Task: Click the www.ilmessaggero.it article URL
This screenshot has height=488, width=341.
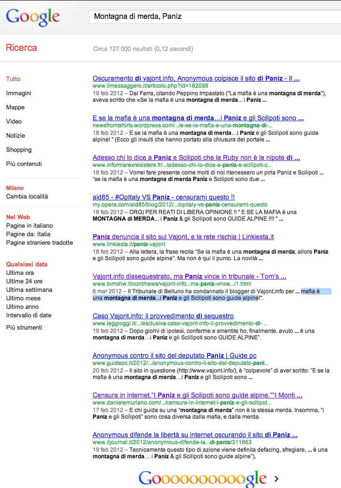Action: point(151,86)
